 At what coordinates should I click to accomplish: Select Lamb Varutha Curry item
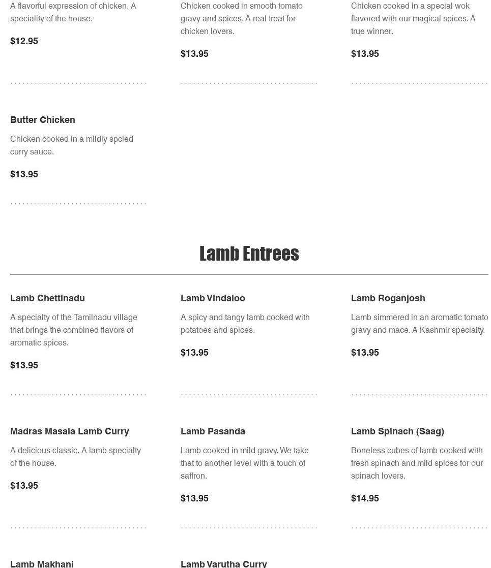tap(223, 563)
